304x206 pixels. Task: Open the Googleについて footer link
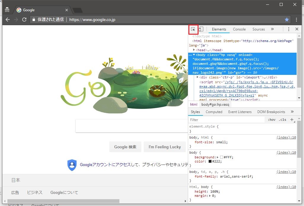64,192
